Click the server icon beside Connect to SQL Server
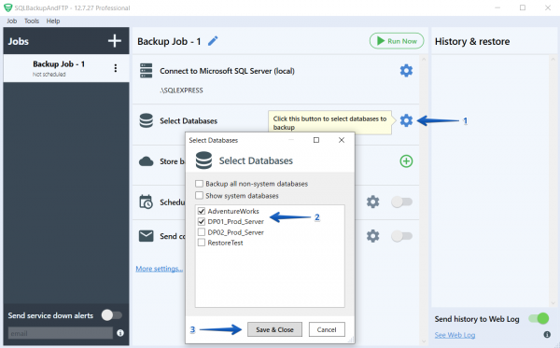This screenshot has height=348, width=560. [147, 71]
